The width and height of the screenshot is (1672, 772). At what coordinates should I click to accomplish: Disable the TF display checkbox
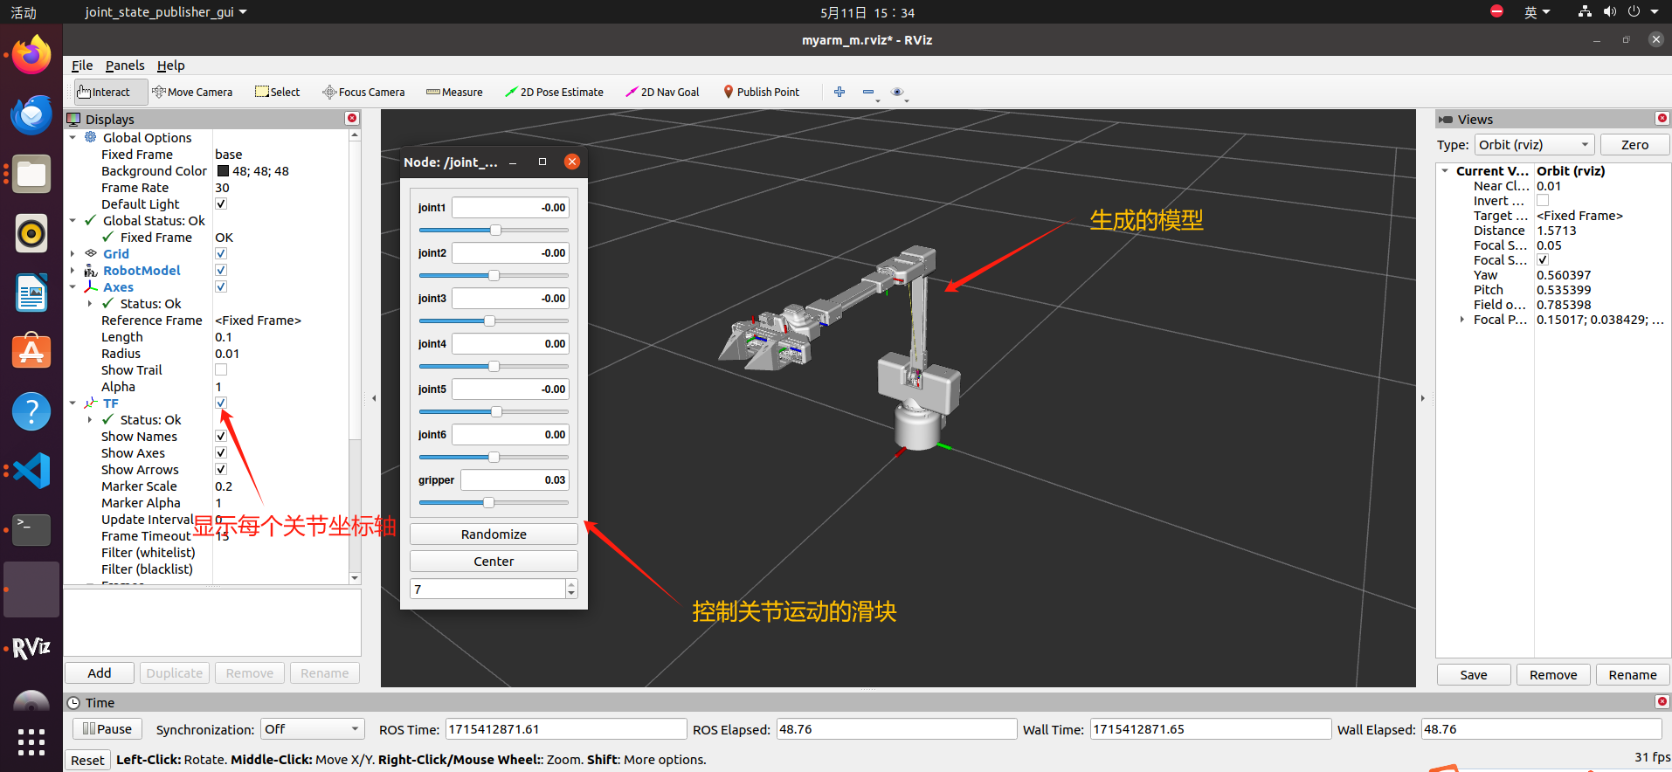point(221,403)
